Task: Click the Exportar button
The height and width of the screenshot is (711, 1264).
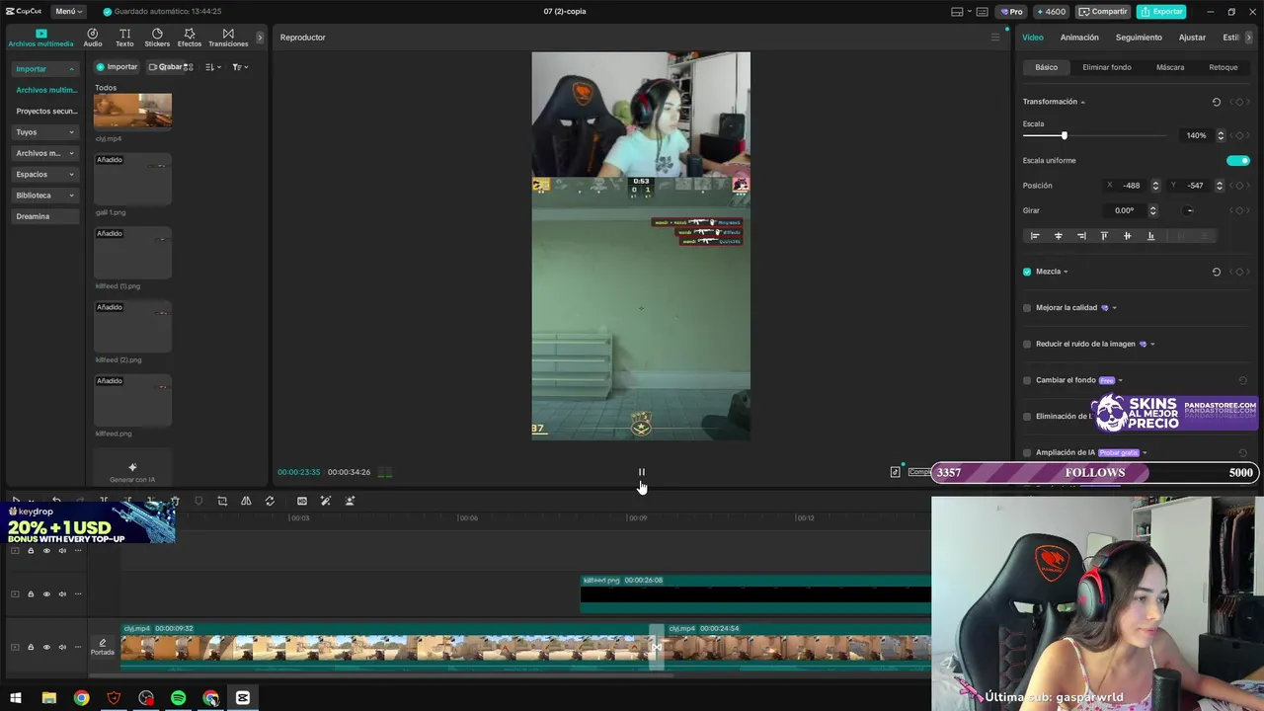Action: coord(1161,12)
